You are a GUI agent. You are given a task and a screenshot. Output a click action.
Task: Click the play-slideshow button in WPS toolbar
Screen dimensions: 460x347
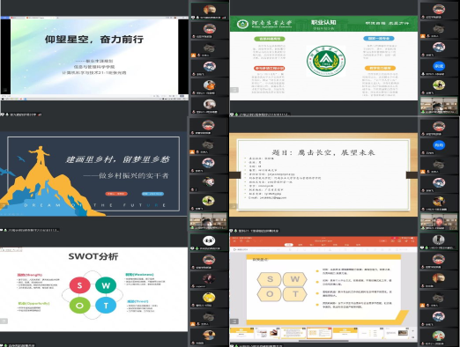240,249
